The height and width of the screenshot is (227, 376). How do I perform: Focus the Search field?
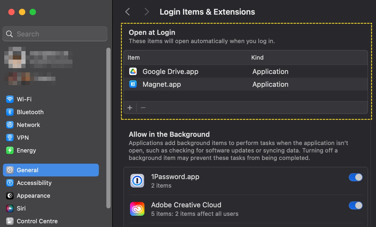point(55,34)
